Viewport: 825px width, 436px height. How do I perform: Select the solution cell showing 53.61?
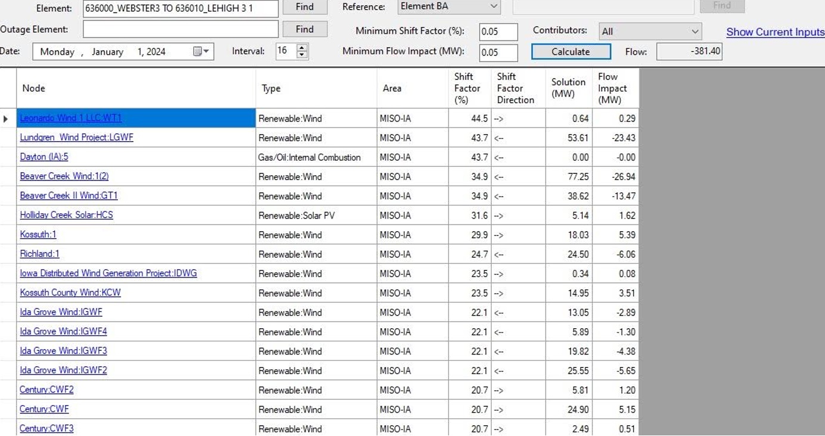(569, 138)
